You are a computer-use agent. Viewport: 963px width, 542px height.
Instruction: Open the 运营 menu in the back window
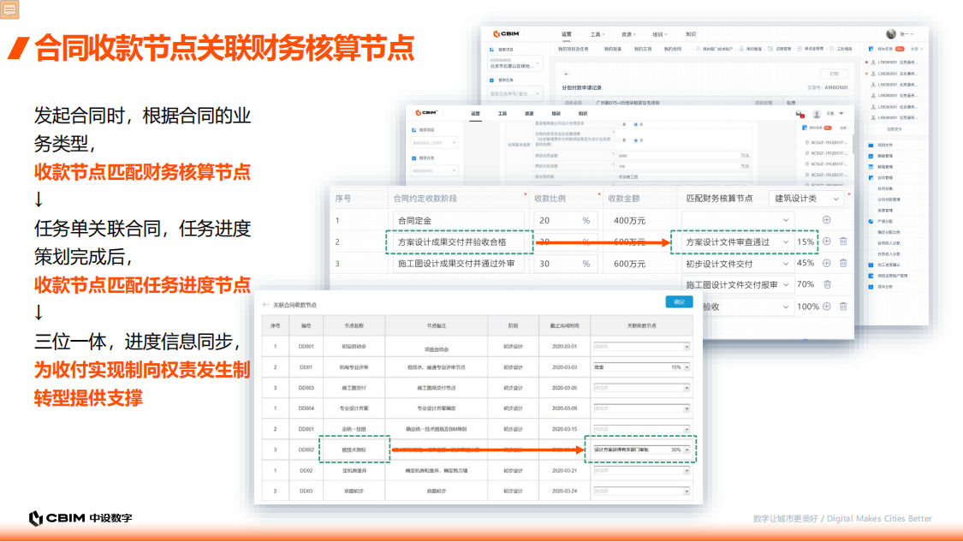tap(567, 34)
